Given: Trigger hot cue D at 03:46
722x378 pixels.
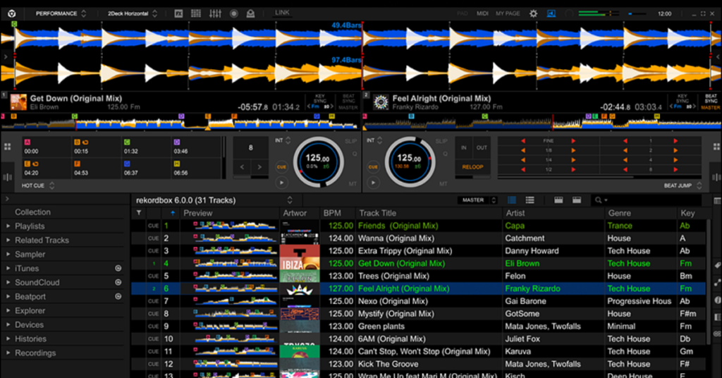Looking at the screenshot, I should [196, 147].
